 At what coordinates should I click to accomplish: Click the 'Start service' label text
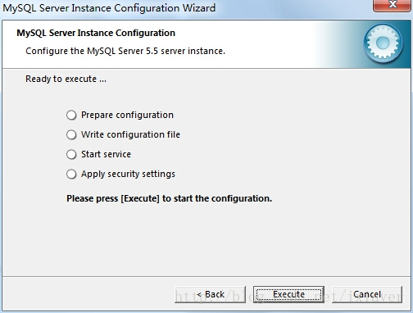106,154
